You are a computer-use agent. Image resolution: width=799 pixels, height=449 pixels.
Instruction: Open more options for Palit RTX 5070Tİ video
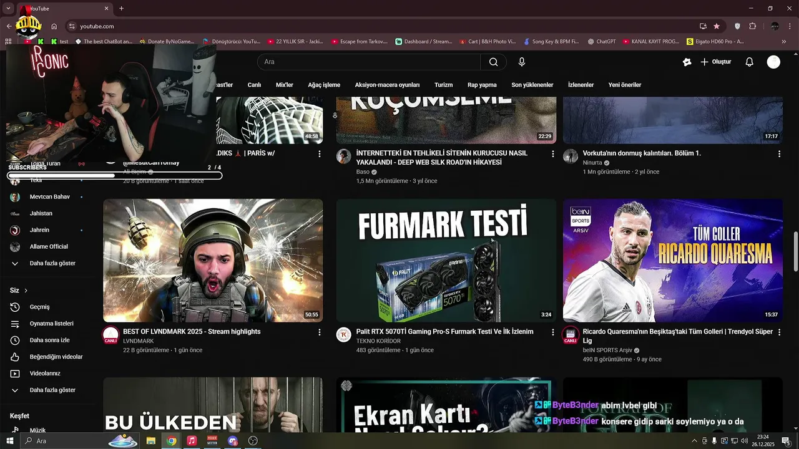click(552, 332)
